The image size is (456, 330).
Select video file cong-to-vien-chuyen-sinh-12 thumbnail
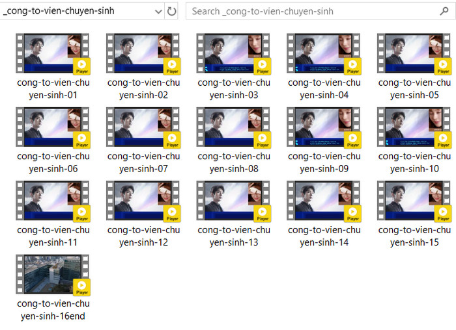(143, 201)
